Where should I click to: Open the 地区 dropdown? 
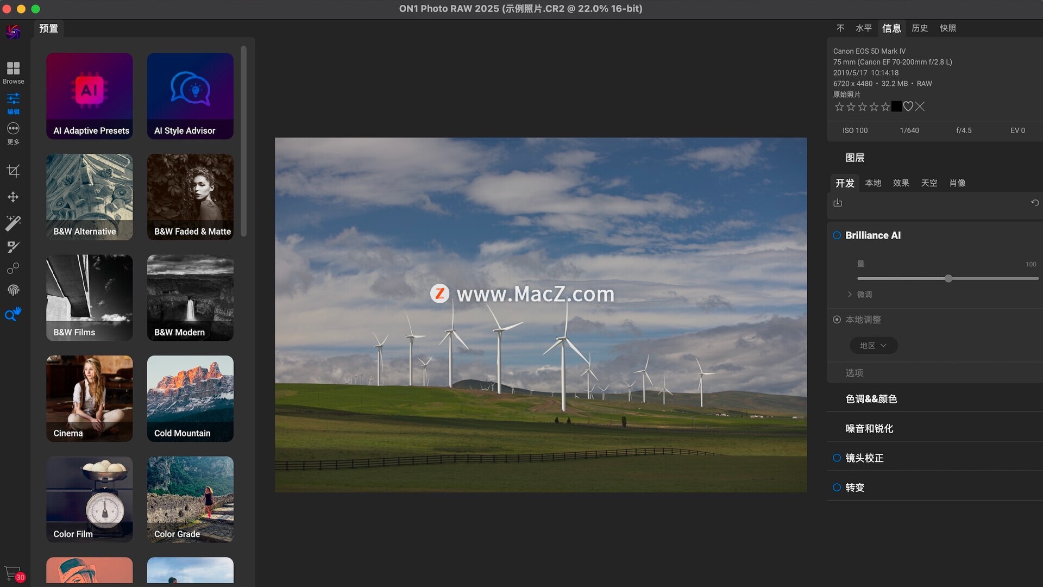(x=874, y=346)
